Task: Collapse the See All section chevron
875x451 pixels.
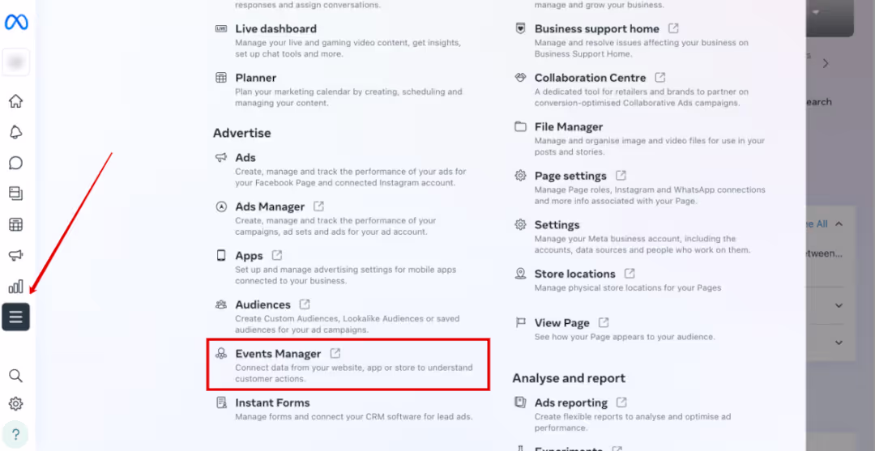Action: click(x=839, y=224)
